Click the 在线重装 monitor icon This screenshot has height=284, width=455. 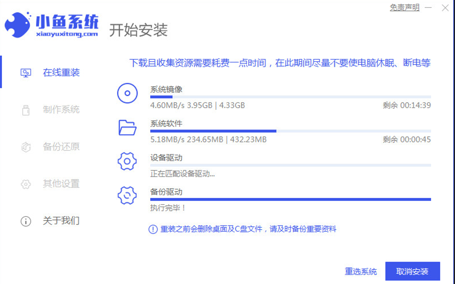25,73
